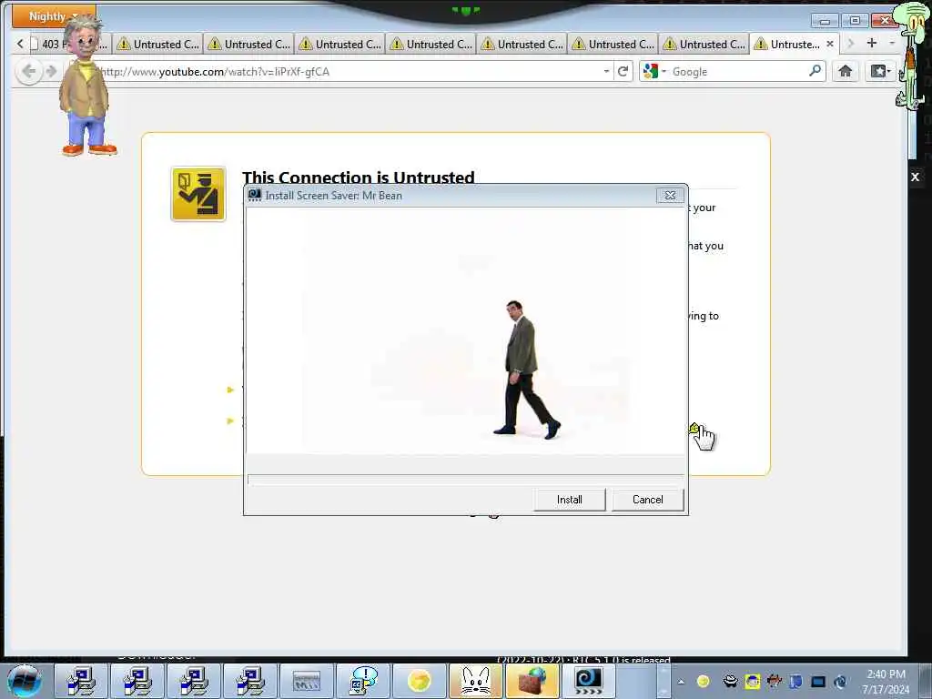Click the Install Screen Saver title bar icon
Image resolution: width=932 pixels, height=699 pixels.
(x=255, y=195)
